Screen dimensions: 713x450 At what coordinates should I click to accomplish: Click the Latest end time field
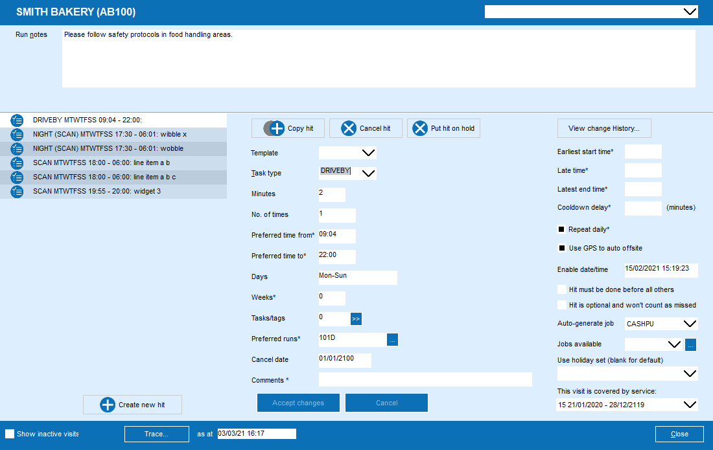pyautogui.click(x=643, y=189)
